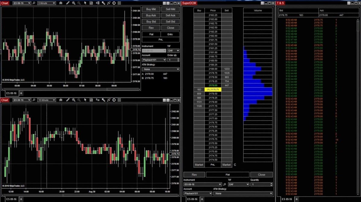The width and height of the screenshot is (361, 202).
Task: Search instrument magnifier in 5 Minute chart
Action: point(34,3)
